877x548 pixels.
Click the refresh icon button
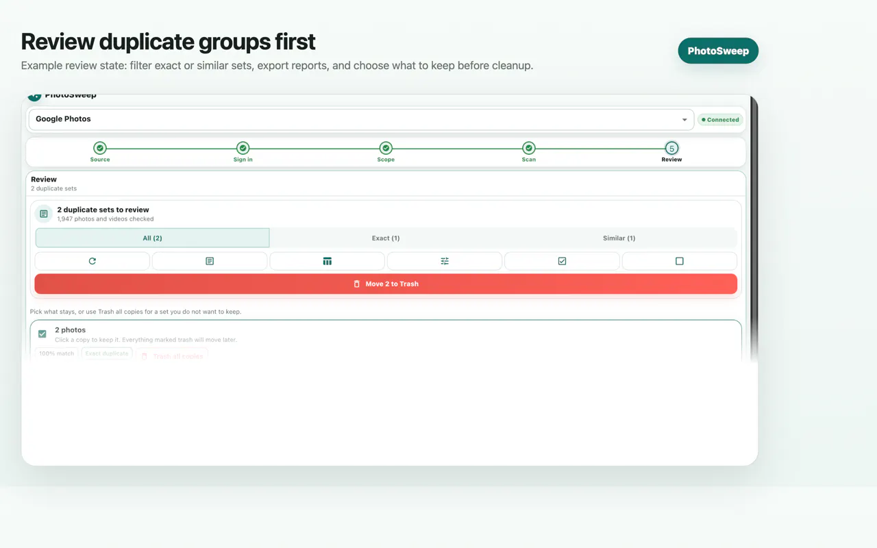pos(92,261)
